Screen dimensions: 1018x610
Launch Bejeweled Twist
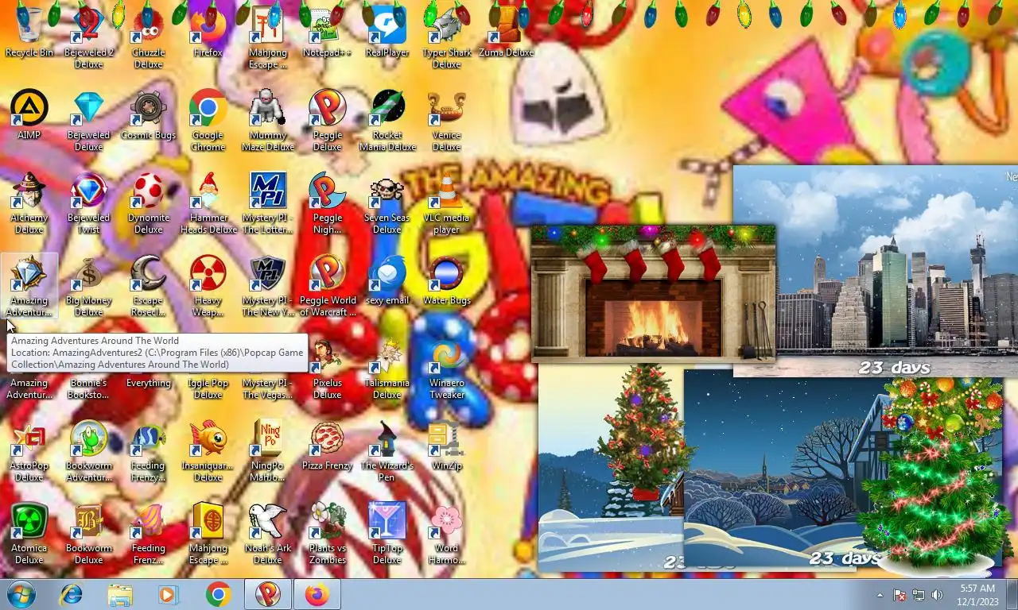coord(89,203)
